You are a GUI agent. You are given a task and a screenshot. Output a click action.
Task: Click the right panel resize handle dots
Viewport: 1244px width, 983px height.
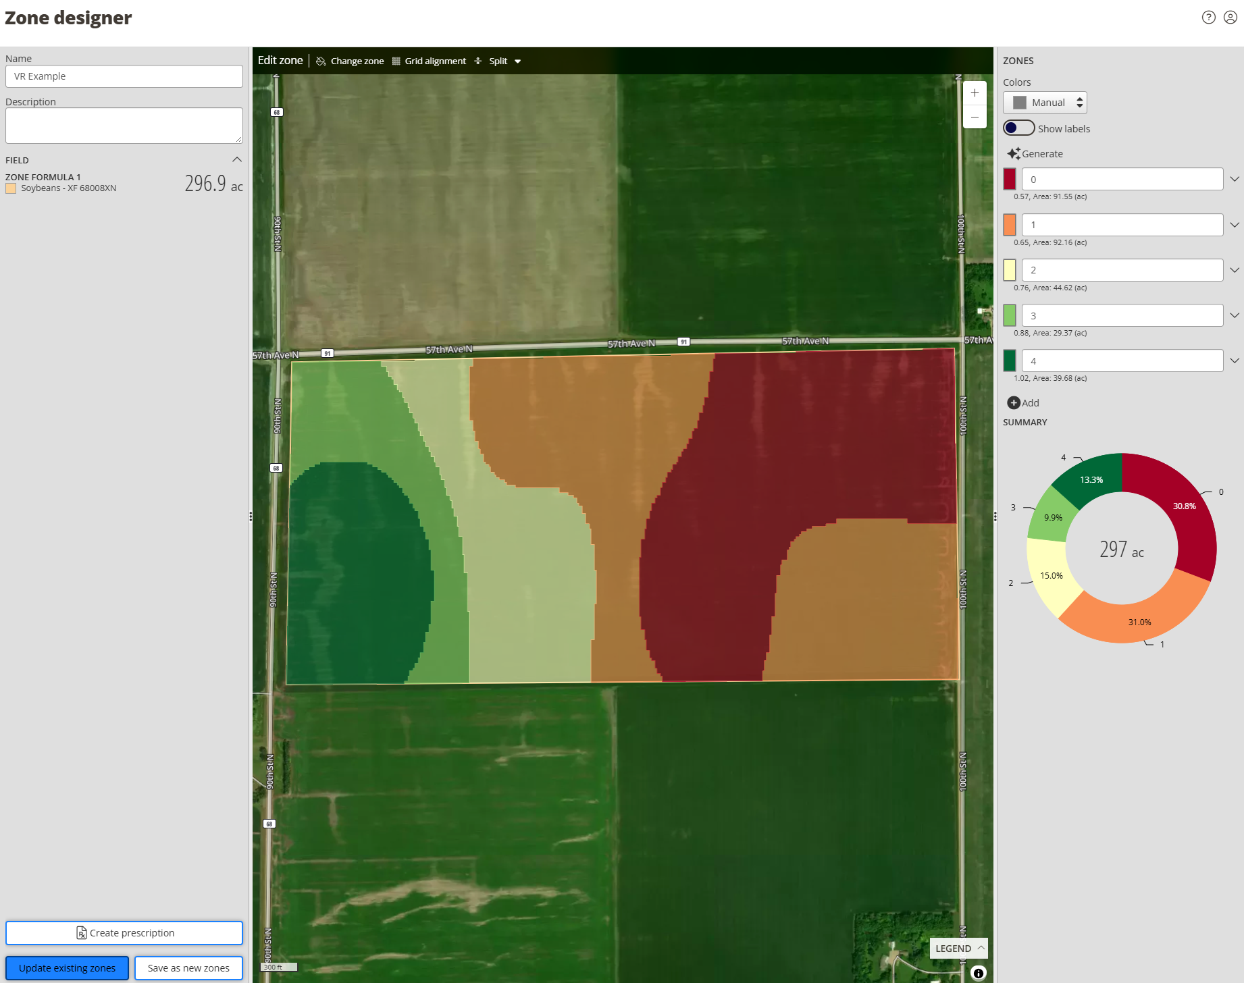[x=995, y=516]
